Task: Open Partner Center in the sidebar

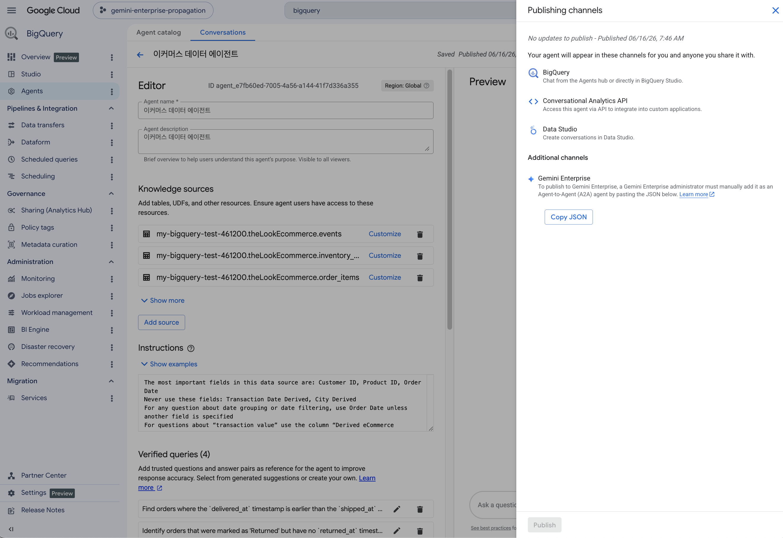Action: click(x=44, y=476)
